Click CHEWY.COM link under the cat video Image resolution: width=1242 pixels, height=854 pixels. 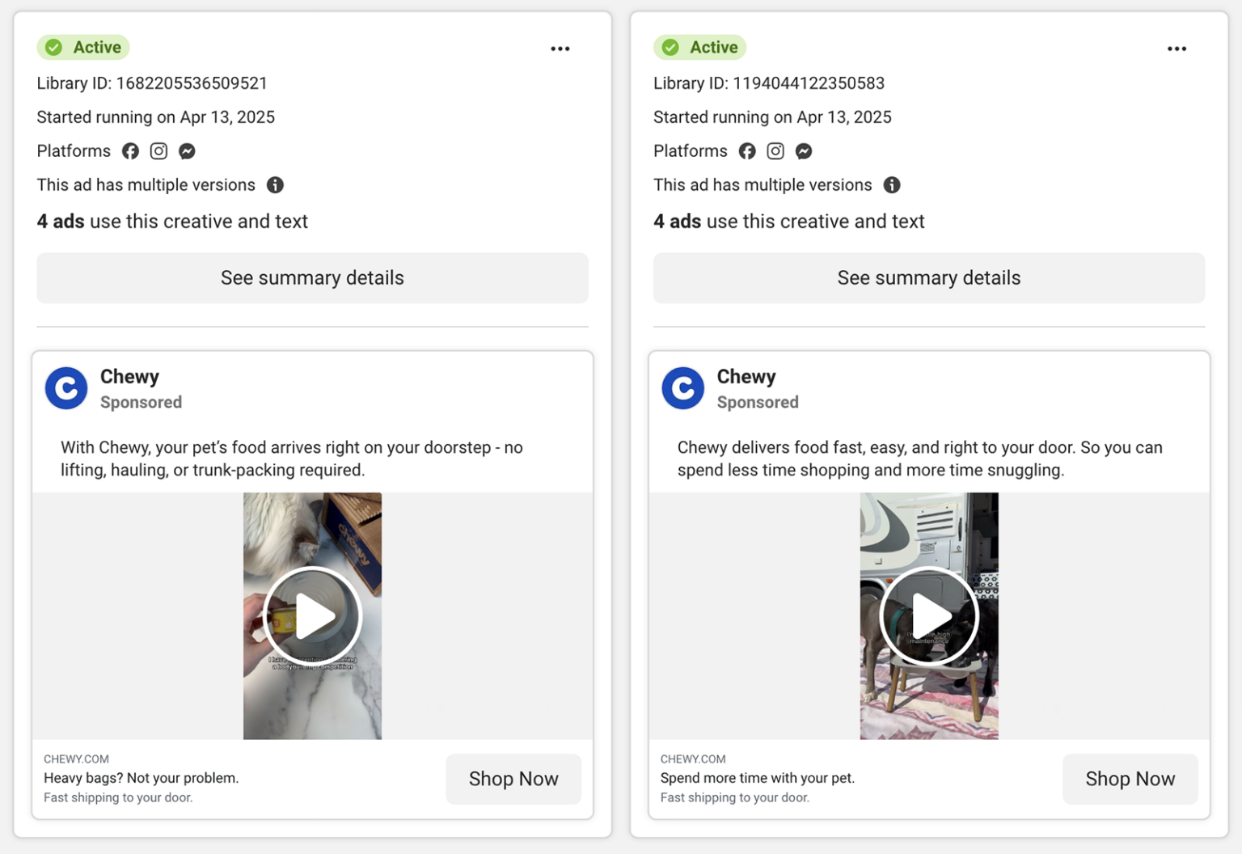pos(76,759)
